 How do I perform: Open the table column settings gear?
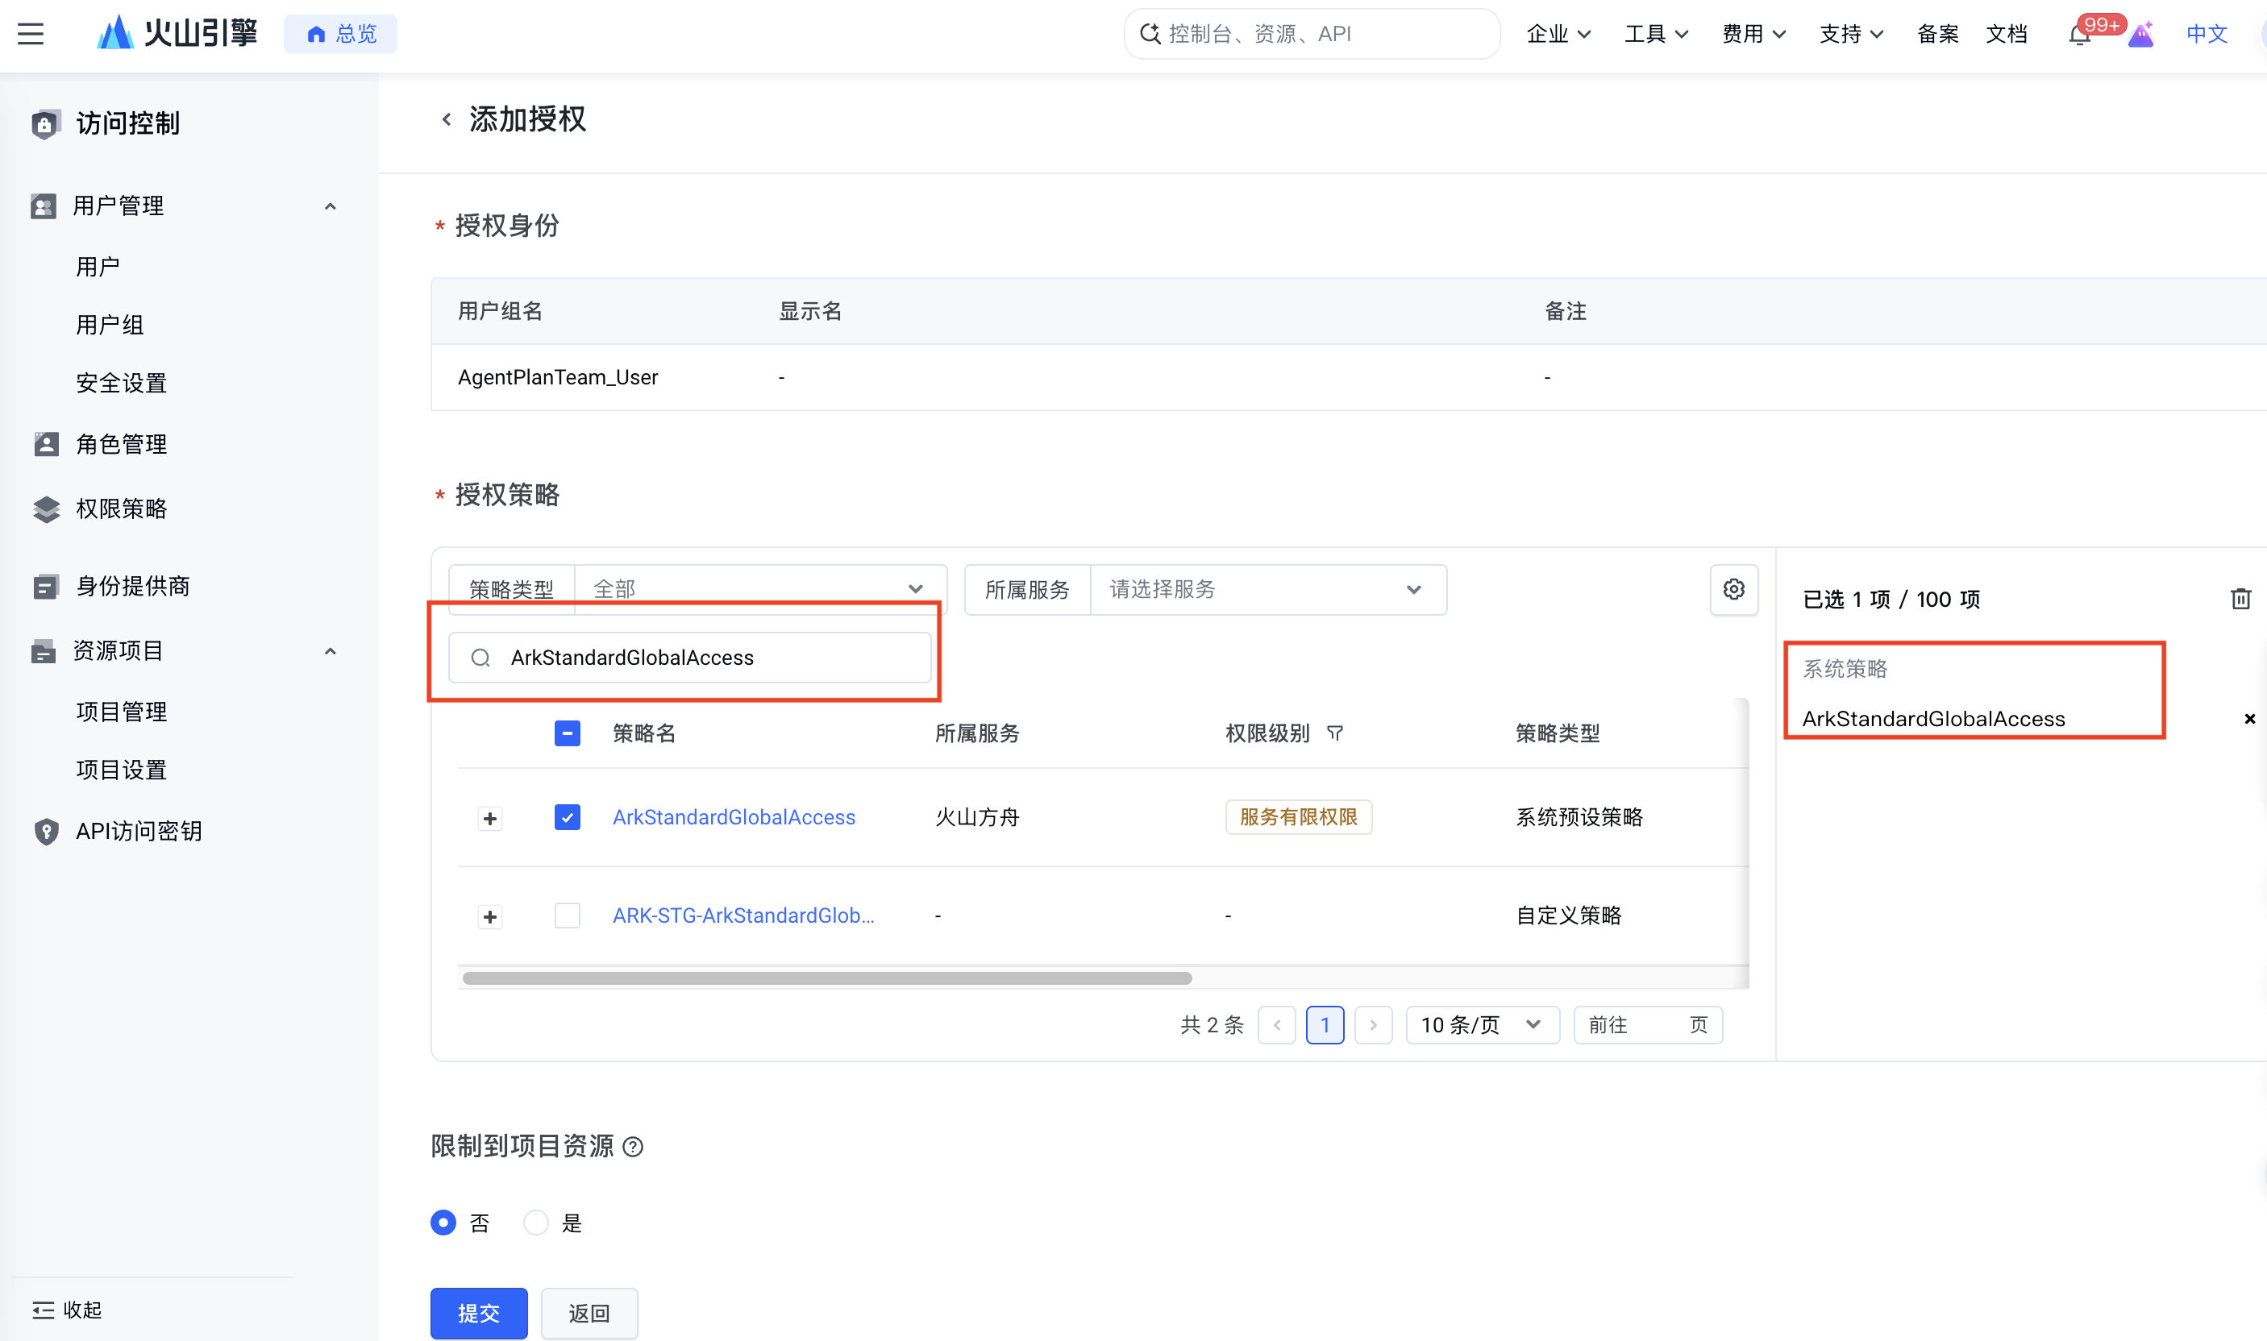[x=1733, y=590]
